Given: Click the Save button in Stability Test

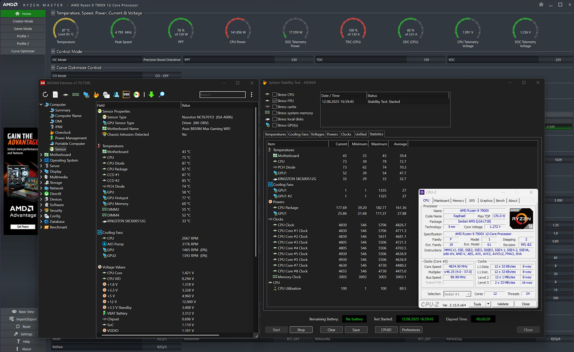Looking at the screenshot, I should (356, 330).
